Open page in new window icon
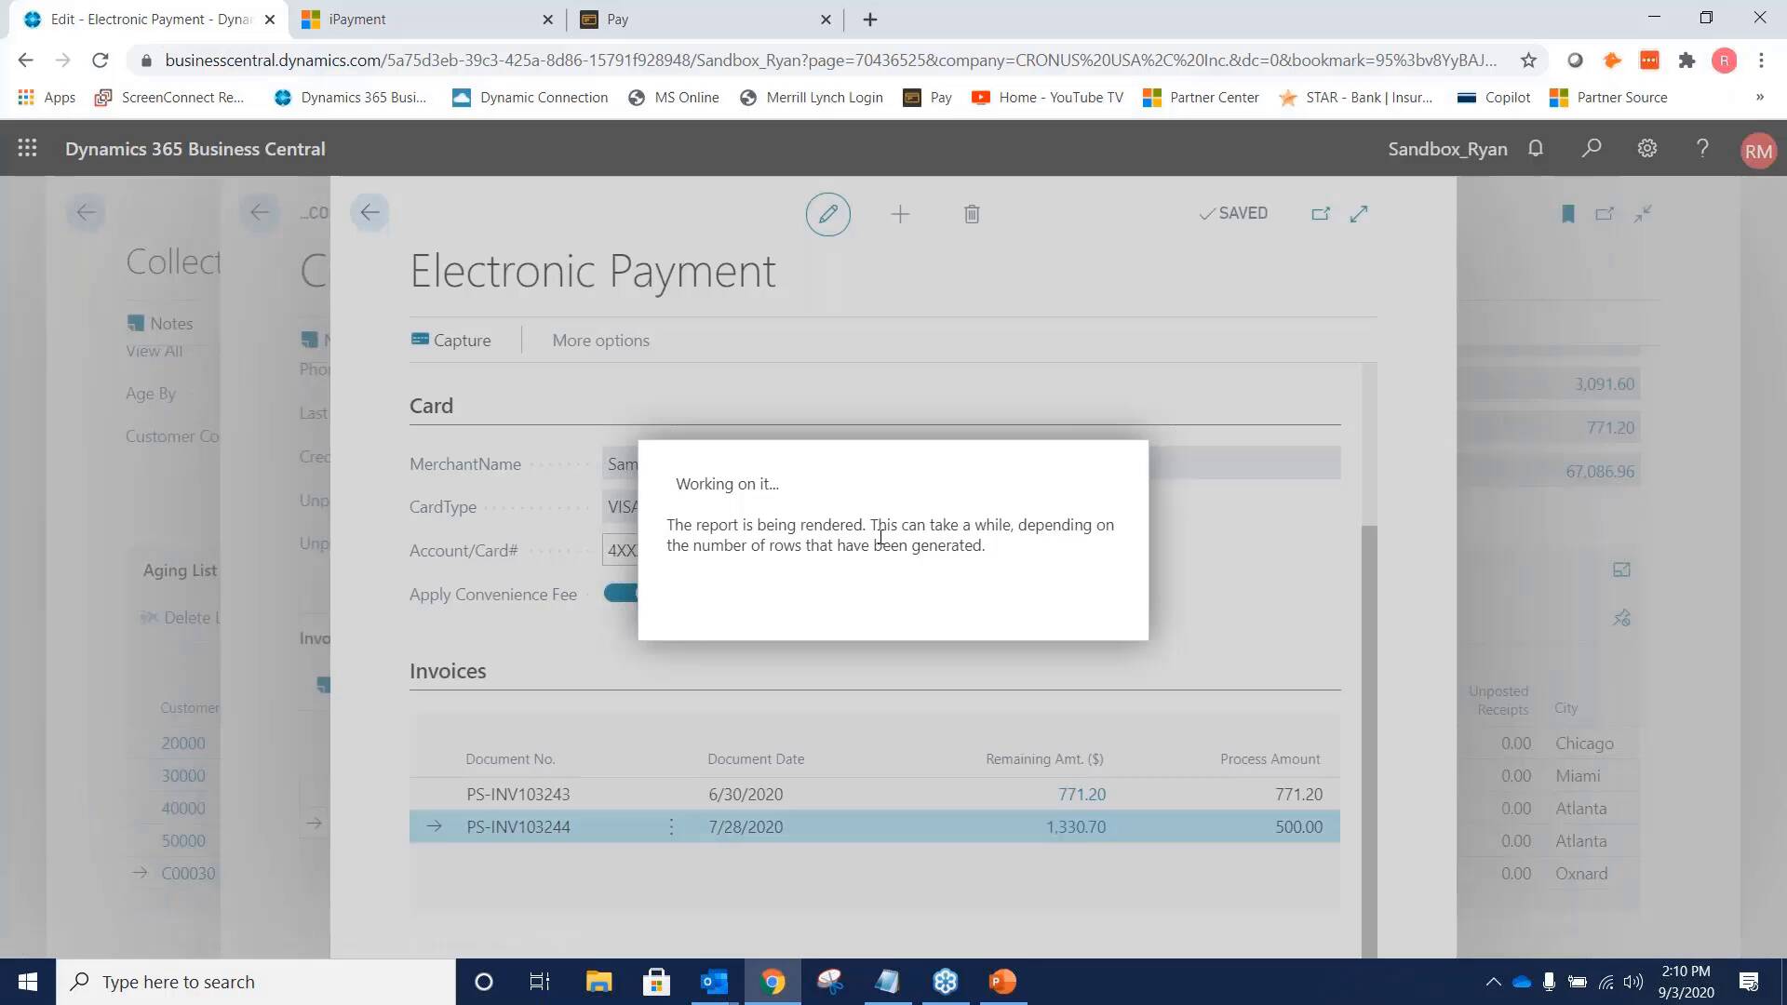The height and width of the screenshot is (1005, 1787). [1321, 213]
